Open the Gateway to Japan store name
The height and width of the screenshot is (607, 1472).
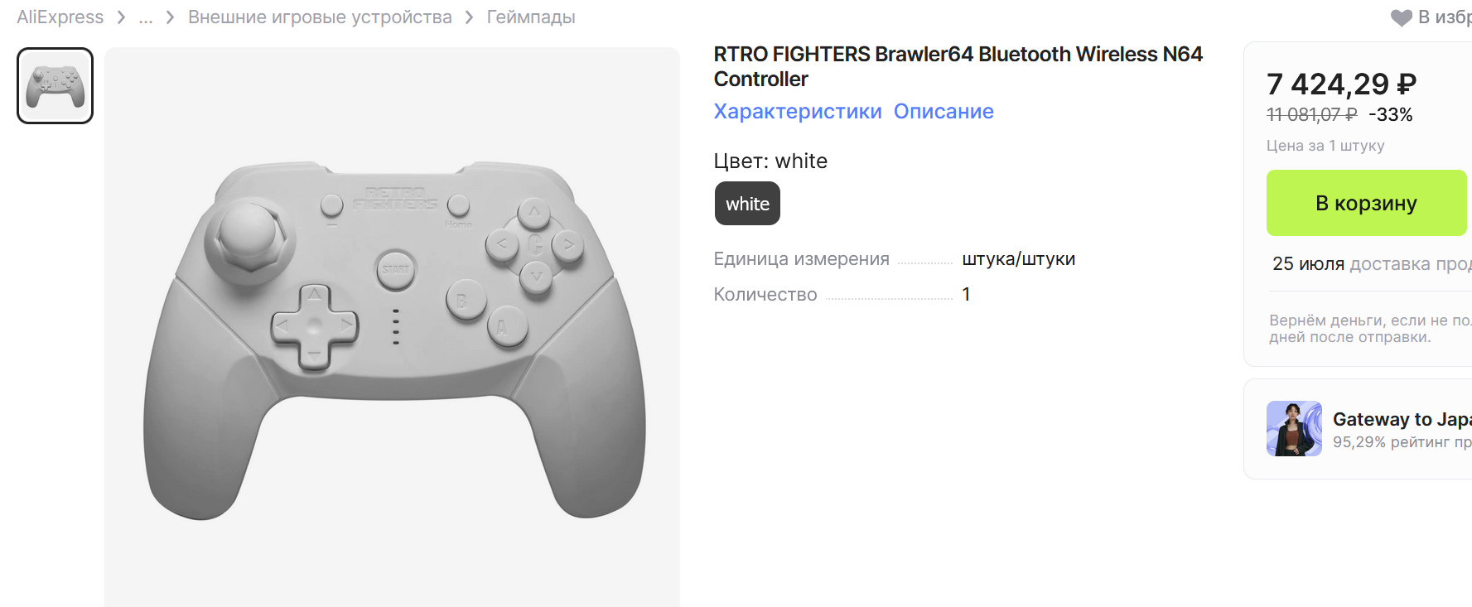point(1402,419)
